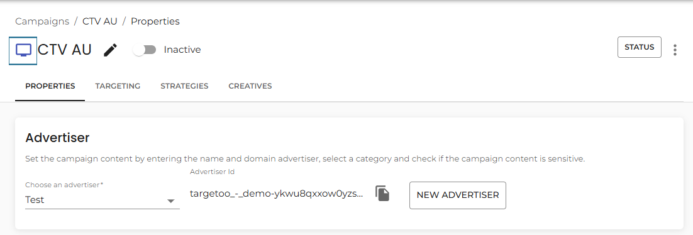Navigate to Campaigns in the breadcrumb

point(42,21)
